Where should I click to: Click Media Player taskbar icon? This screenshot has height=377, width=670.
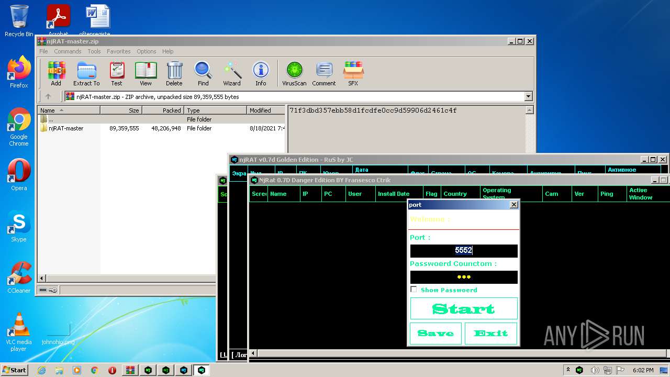[x=77, y=370]
